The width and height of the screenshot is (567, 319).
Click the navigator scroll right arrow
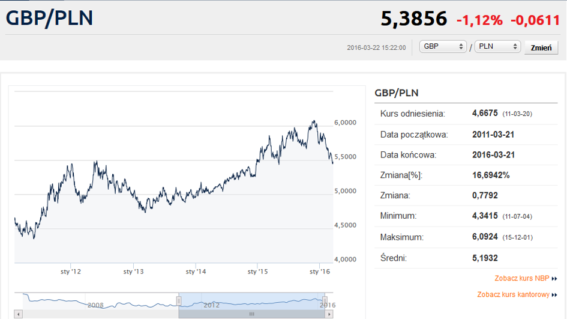coord(329,314)
